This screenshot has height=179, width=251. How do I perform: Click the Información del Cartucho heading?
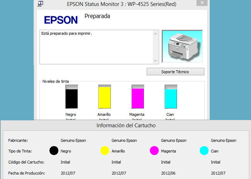[126, 125]
